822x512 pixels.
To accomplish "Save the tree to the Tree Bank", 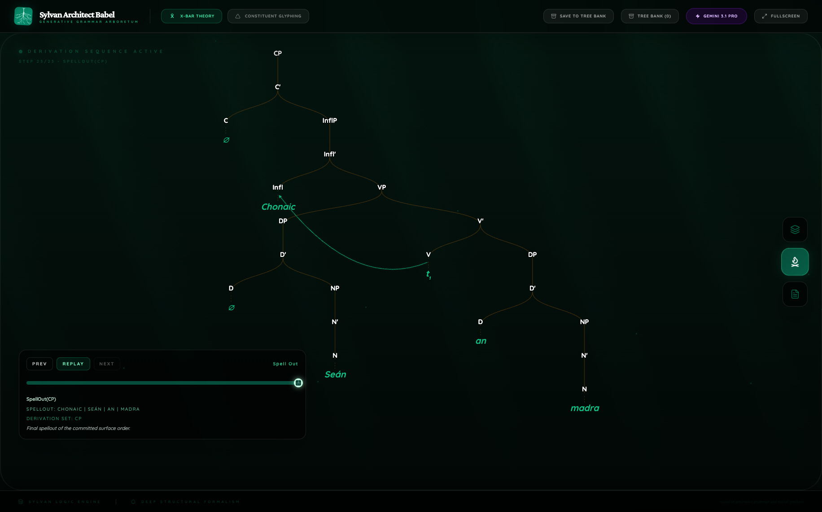I will click(x=578, y=16).
